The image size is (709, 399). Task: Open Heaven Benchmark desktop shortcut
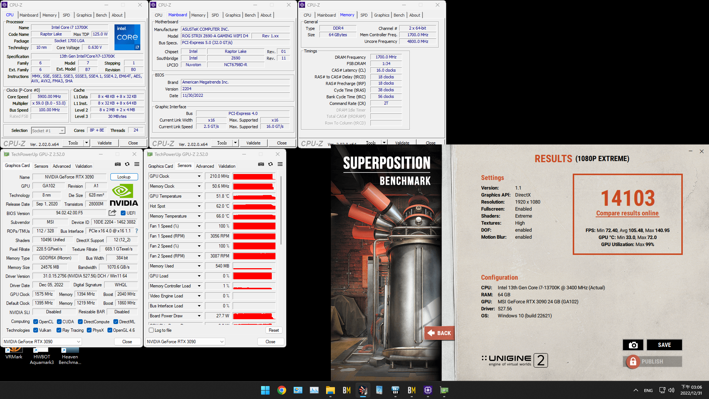point(70,356)
